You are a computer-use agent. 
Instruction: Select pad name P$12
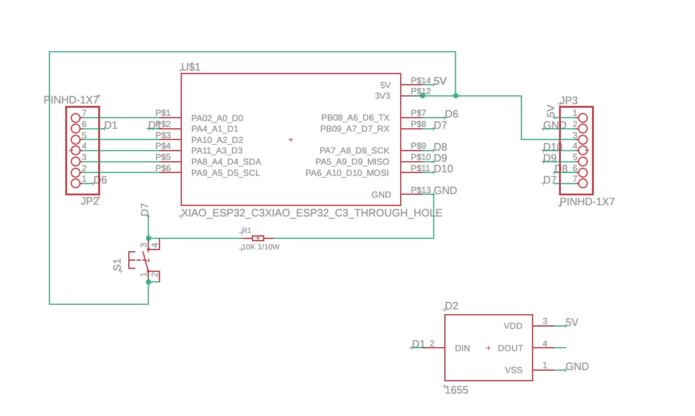click(x=421, y=91)
